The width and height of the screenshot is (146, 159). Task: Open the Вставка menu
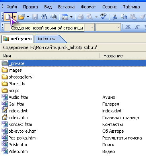(66, 7)
